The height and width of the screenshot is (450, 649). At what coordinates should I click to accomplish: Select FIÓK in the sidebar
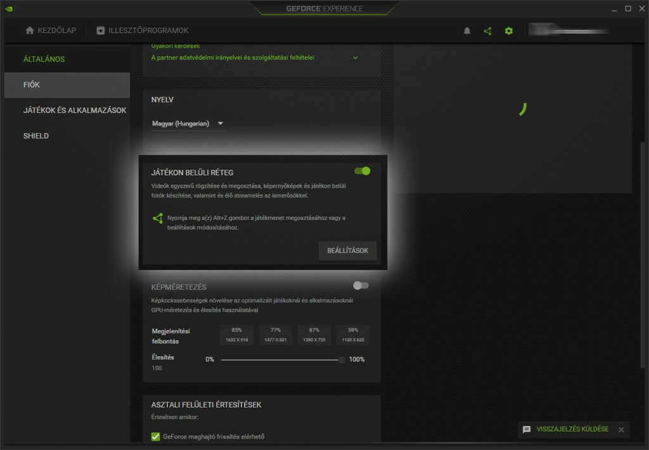tap(67, 85)
